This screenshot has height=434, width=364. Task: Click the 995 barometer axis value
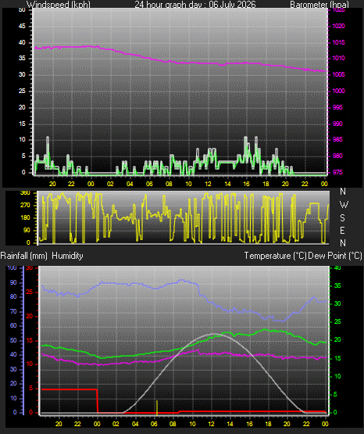337,107
